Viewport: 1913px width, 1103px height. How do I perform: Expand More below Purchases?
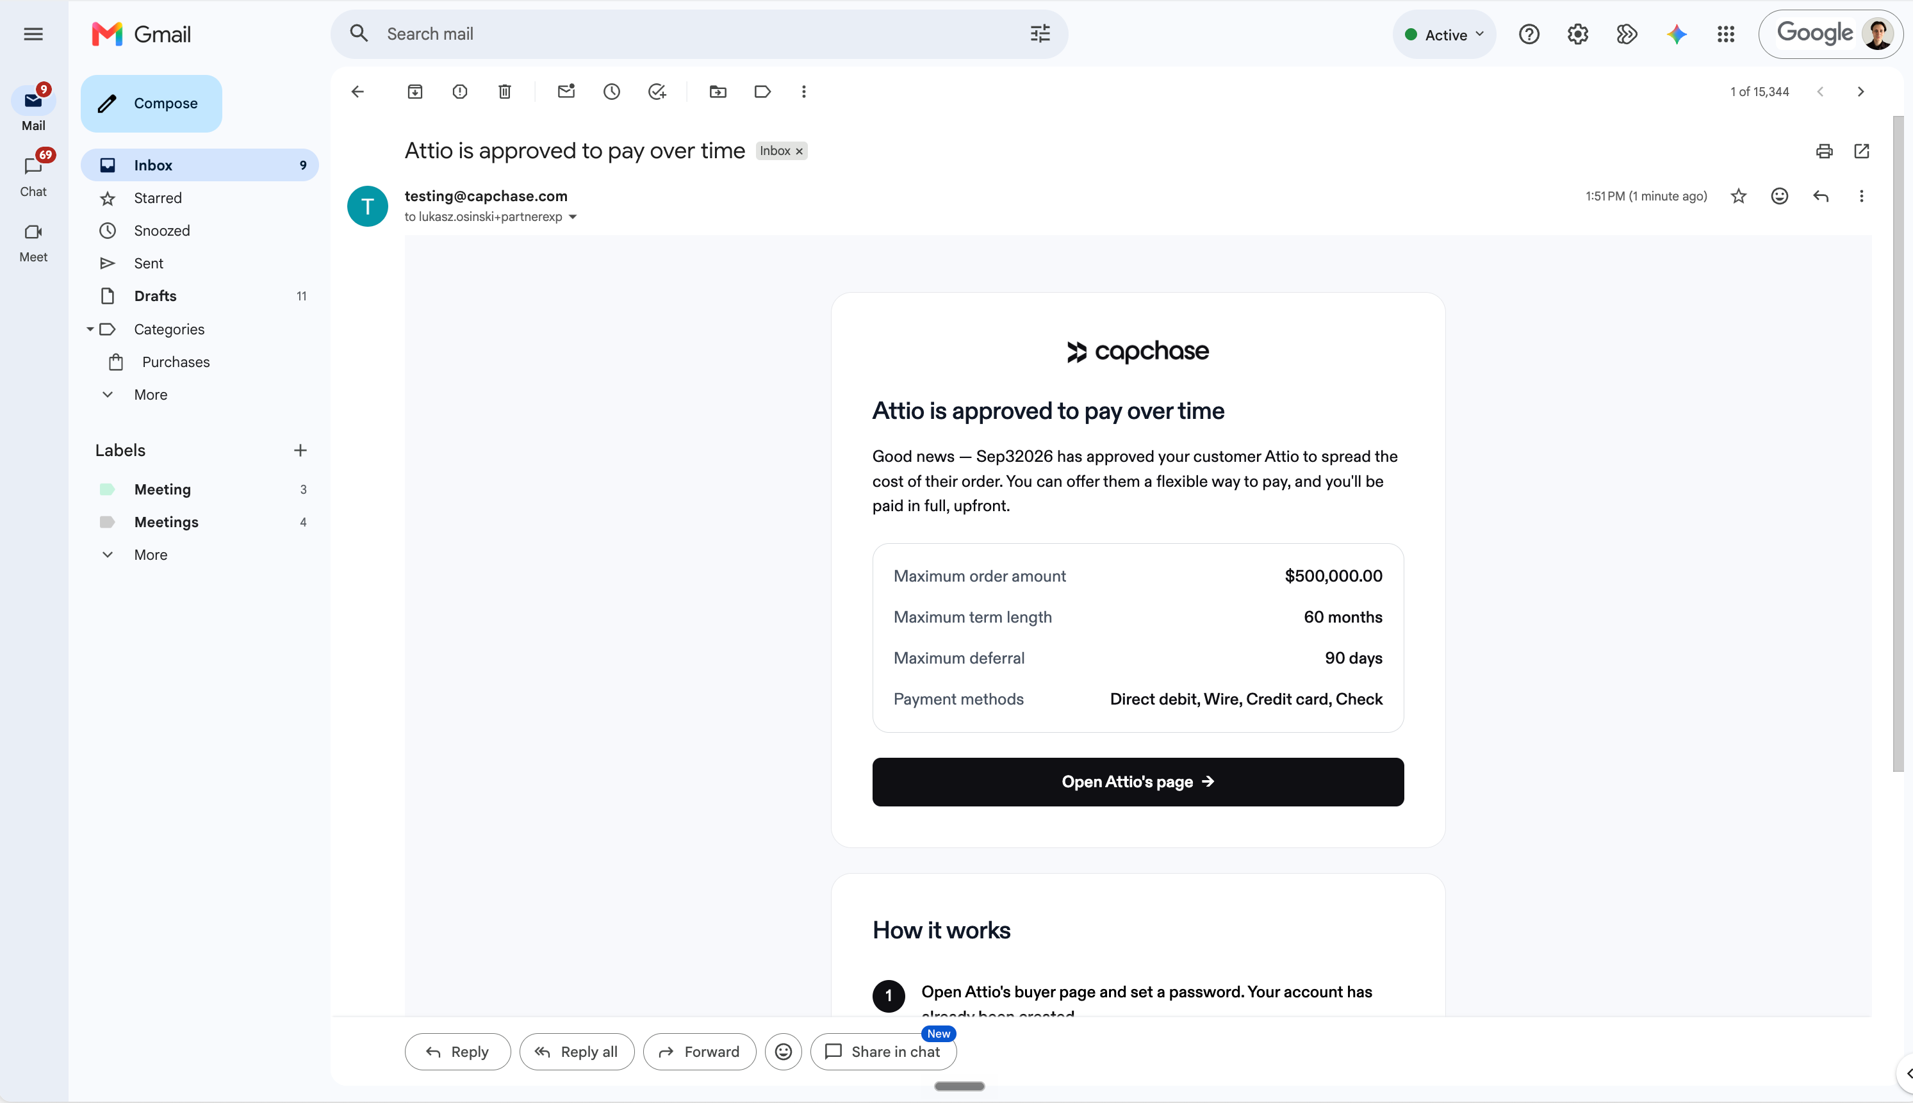(x=150, y=395)
